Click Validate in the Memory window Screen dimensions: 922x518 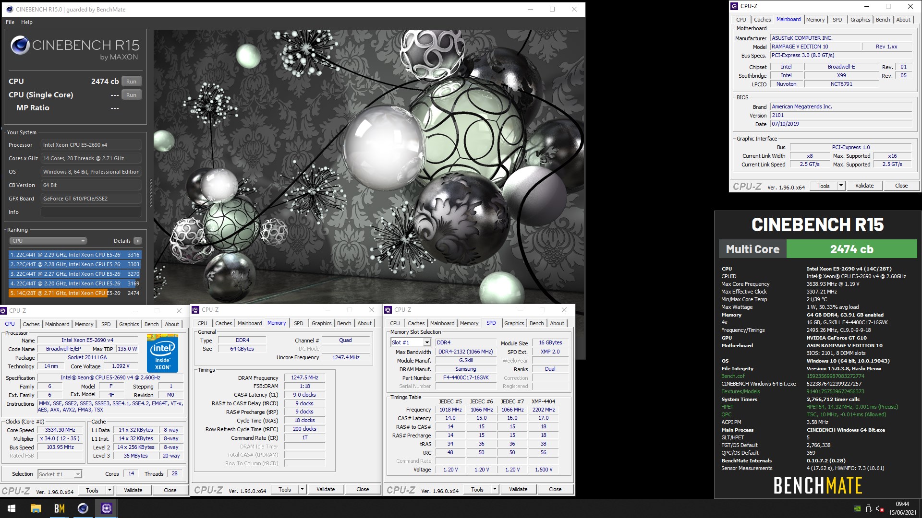click(326, 489)
